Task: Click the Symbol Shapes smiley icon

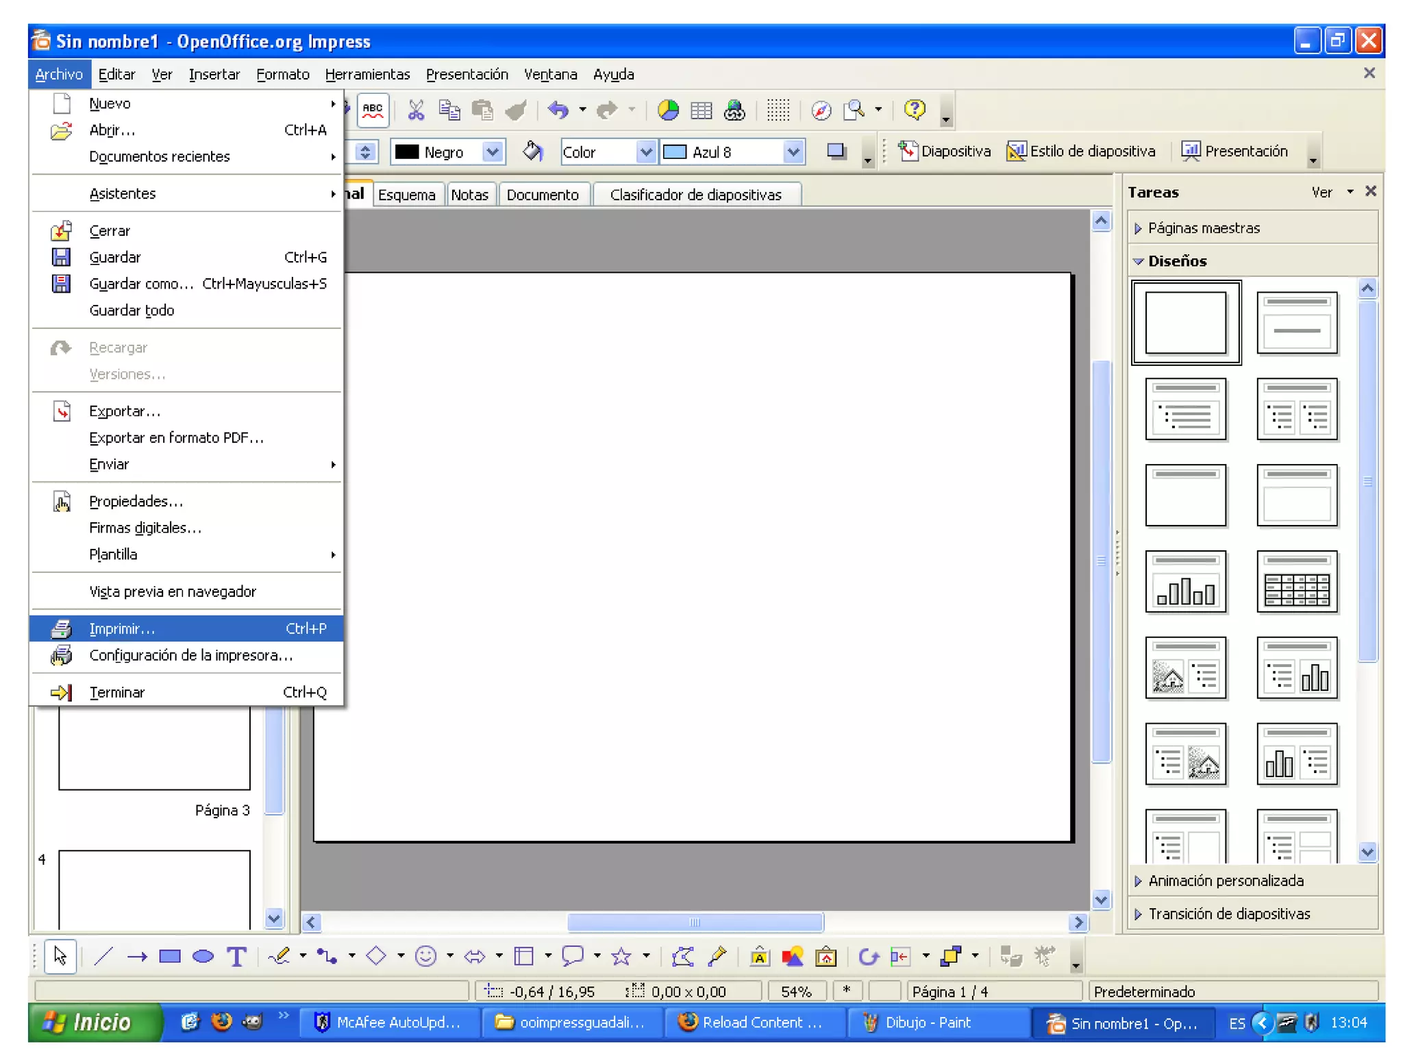Action: pyautogui.click(x=425, y=956)
